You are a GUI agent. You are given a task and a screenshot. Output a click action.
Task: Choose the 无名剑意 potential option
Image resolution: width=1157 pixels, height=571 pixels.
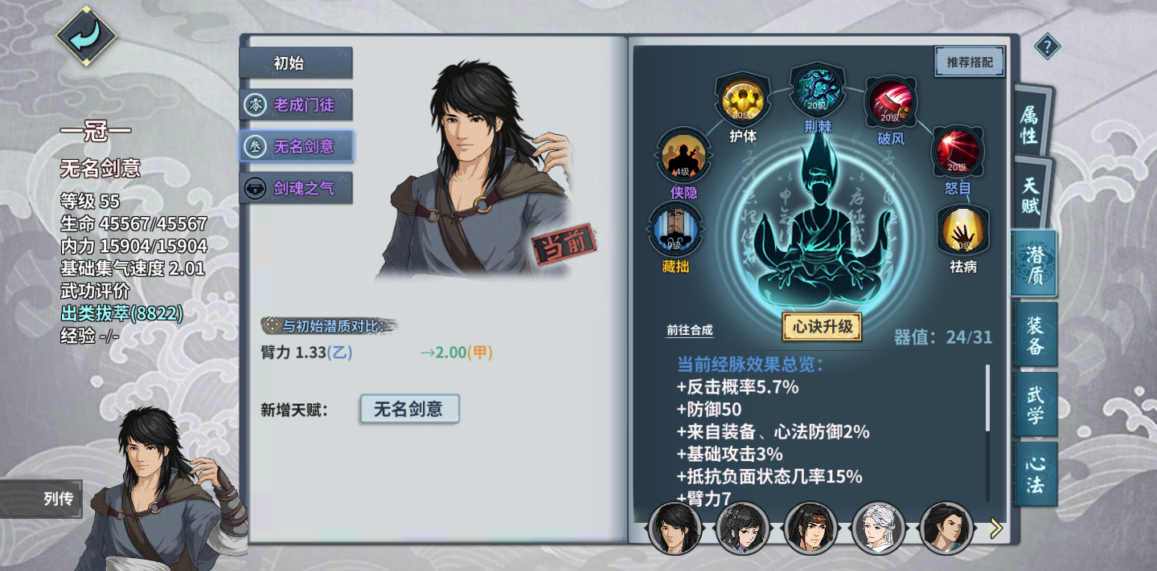pos(296,146)
